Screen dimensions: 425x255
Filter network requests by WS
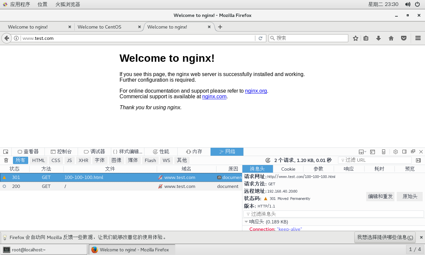[166, 160]
